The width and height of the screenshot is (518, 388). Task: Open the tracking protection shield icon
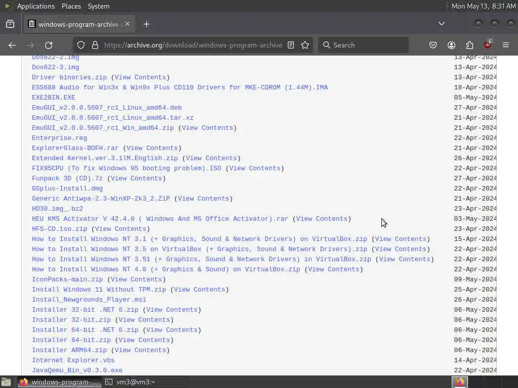pos(81,45)
